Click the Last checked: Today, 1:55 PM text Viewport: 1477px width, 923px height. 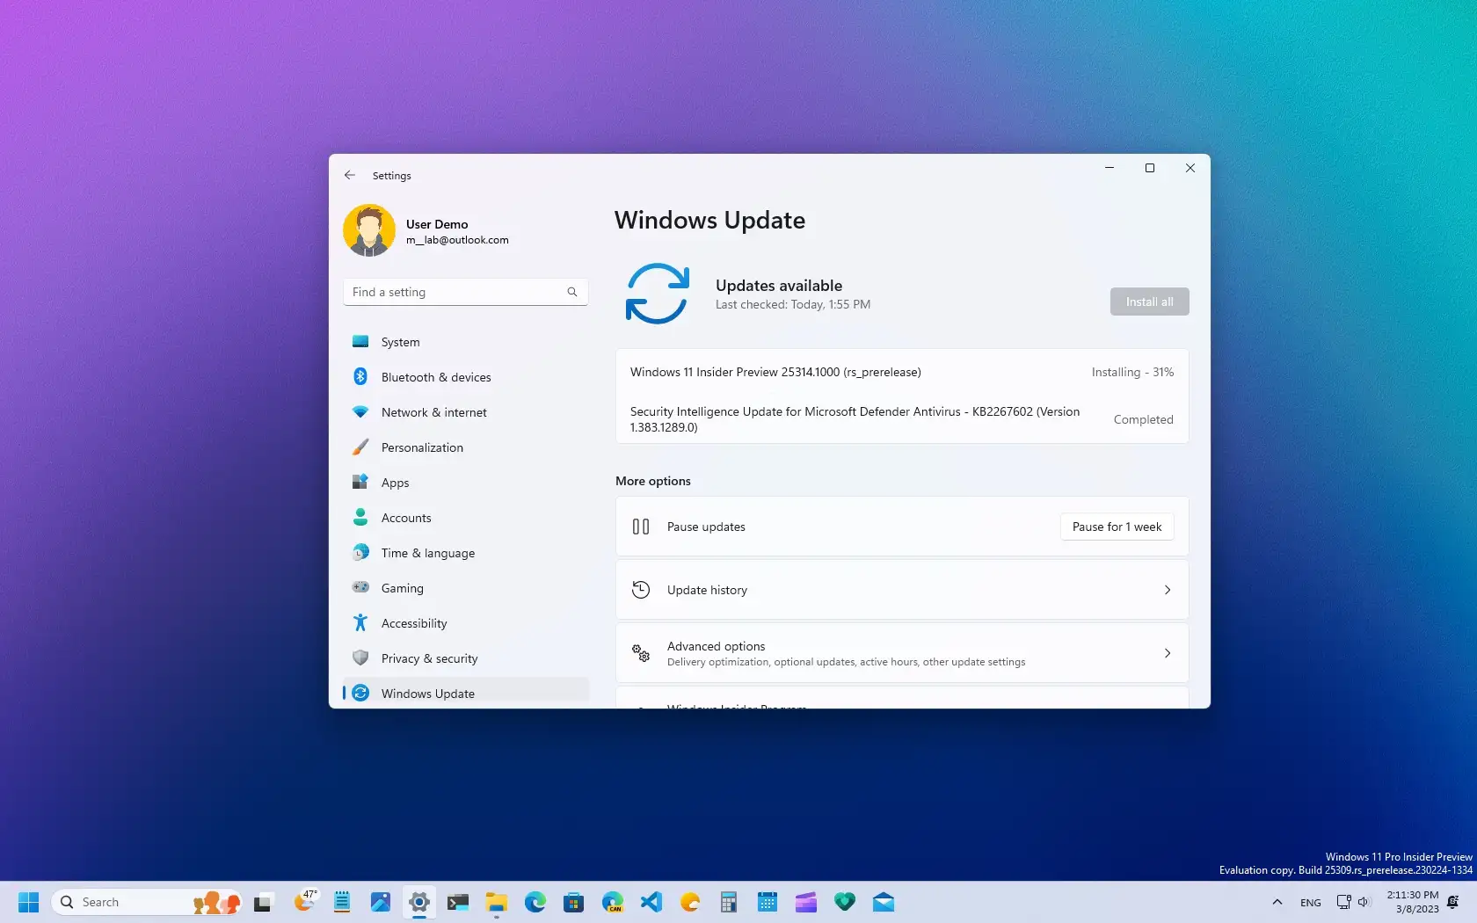[792, 304]
